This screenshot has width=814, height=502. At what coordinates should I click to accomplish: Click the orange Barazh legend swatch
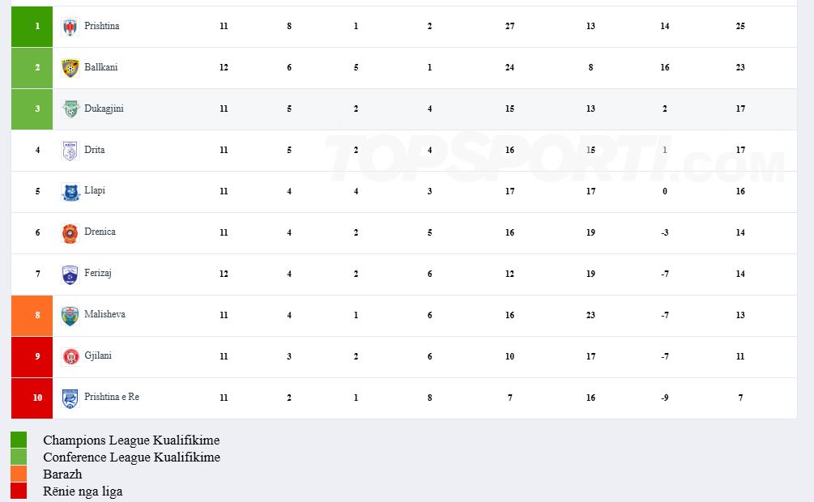tap(19, 474)
